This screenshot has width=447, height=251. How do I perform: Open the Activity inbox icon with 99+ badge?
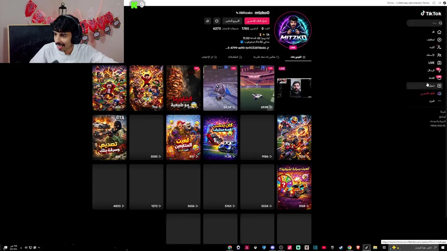point(439,78)
